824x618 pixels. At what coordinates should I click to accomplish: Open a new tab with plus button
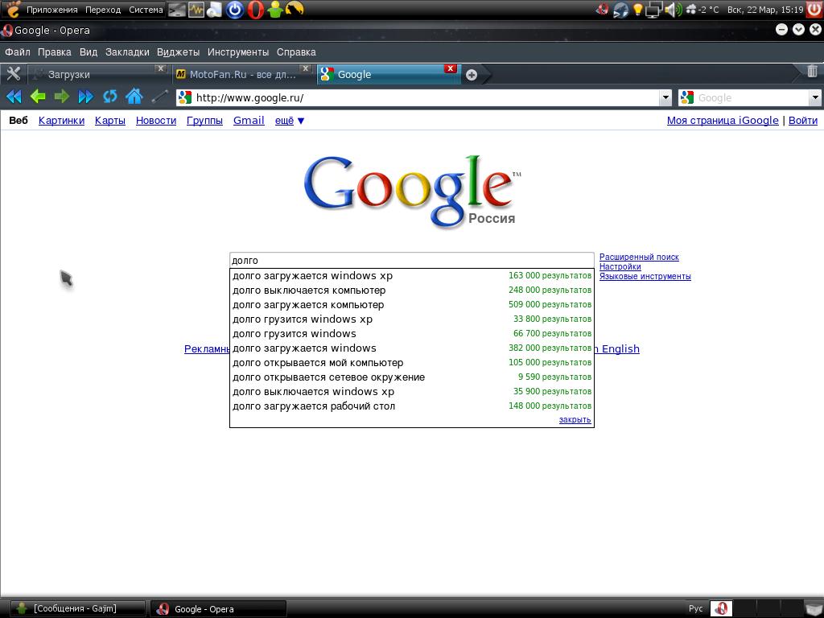point(472,75)
